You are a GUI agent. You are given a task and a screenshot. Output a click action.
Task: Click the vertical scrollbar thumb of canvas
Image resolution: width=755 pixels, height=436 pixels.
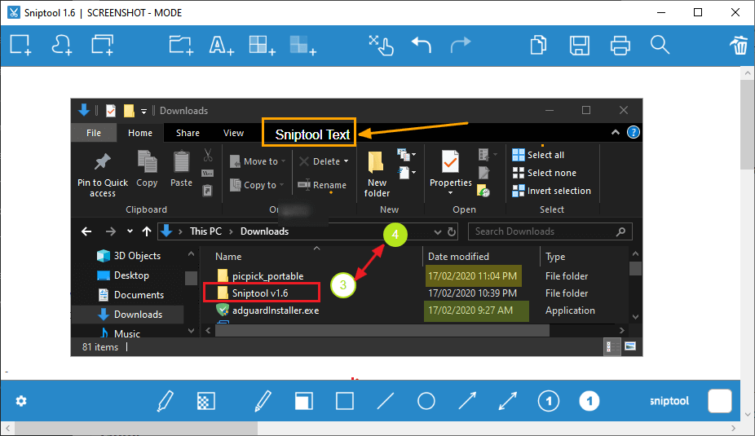748,126
